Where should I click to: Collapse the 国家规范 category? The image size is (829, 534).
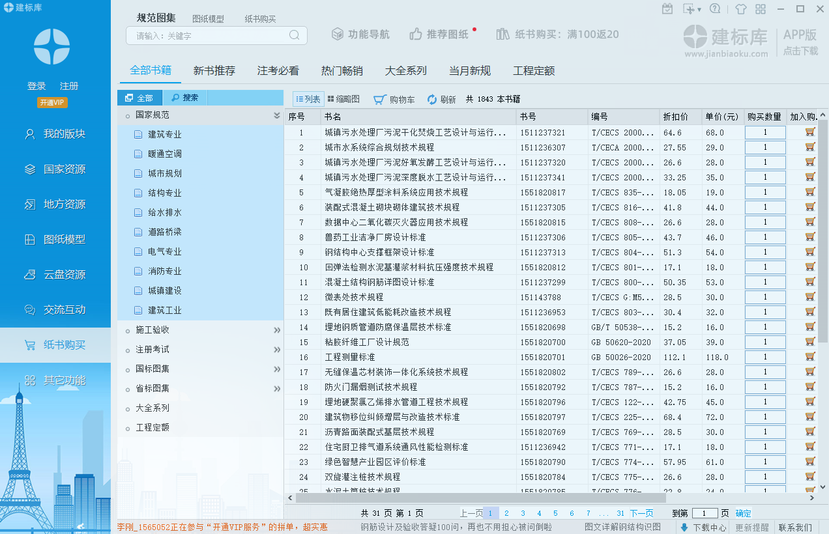click(276, 115)
